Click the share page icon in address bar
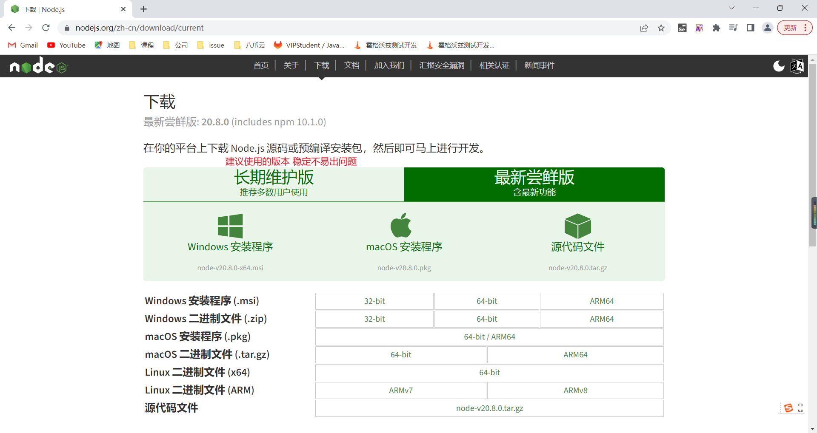Image resolution: width=817 pixels, height=433 pixels. 644,28
